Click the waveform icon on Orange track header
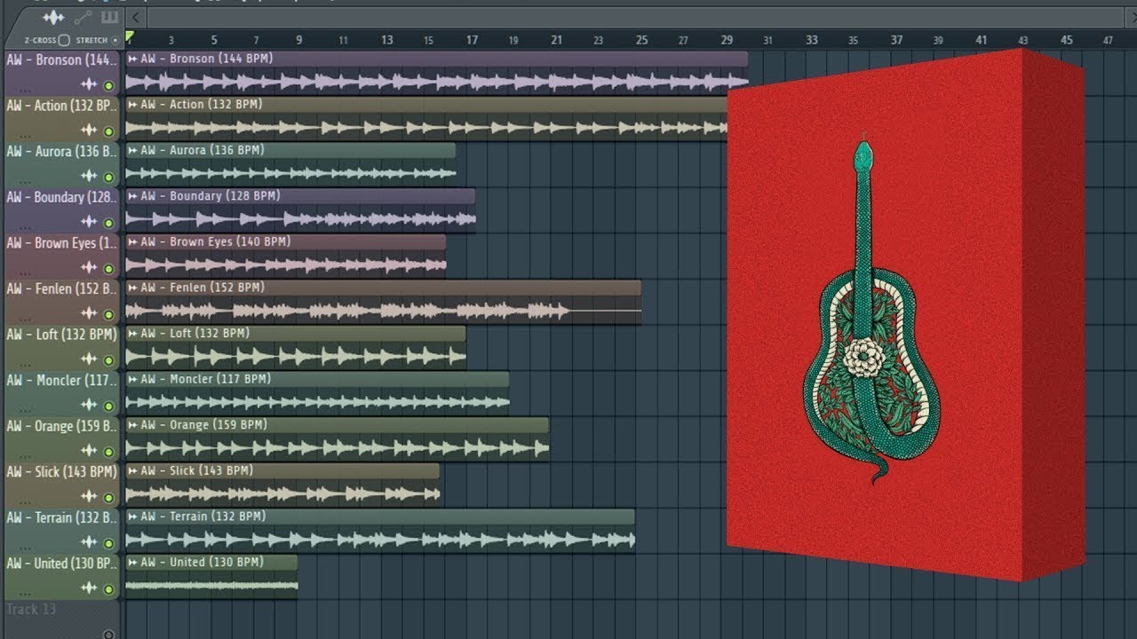Image resolution: width=1137 pixels, height=639 pixels. click(x=89, y=452)
